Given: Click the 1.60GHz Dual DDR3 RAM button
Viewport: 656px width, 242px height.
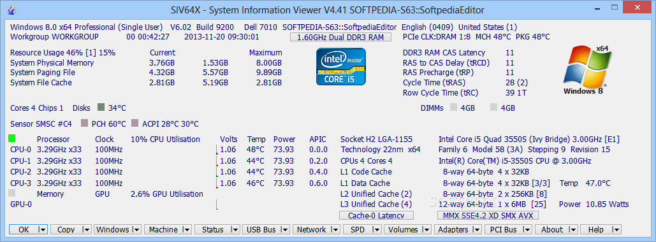Looking at the screenshot, I should (x=340, y=37).
